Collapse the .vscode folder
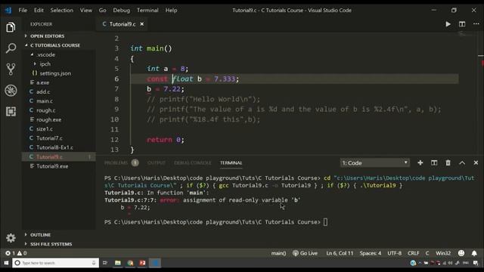 45,54
